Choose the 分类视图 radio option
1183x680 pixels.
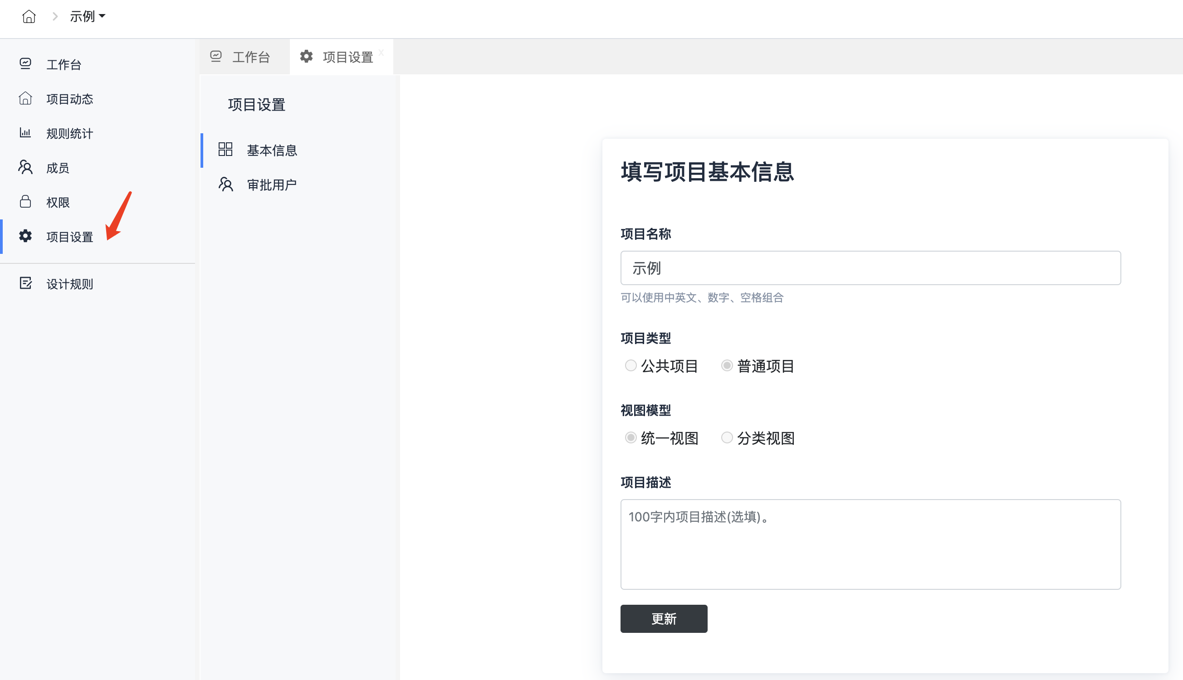point(727,437)
